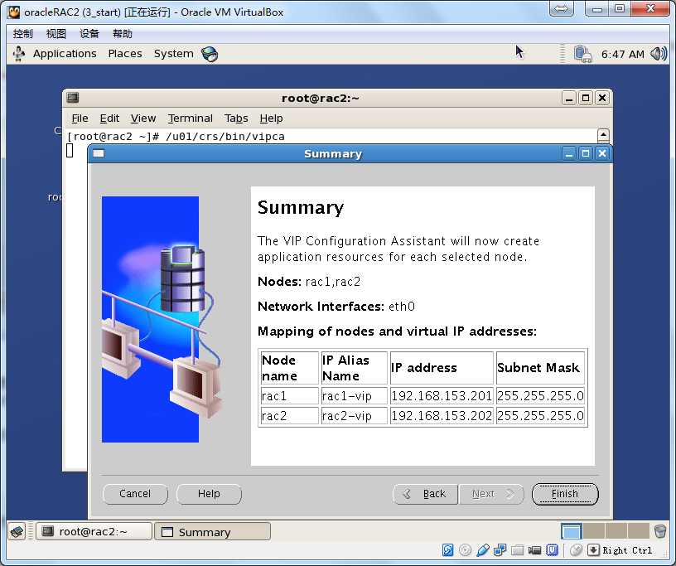Minimize the root@rac2 terminal window

point(569,99)
